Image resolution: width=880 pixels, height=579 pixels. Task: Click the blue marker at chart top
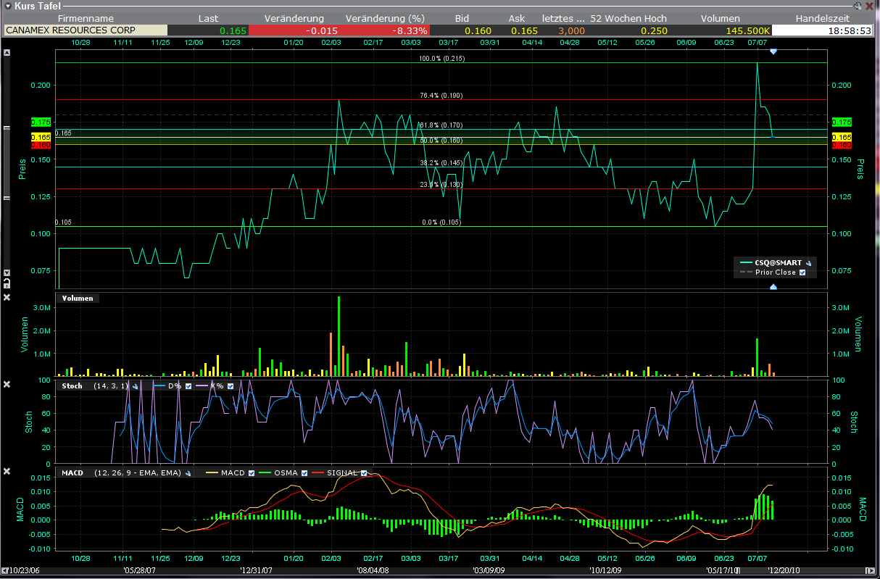tap(773, 52)
